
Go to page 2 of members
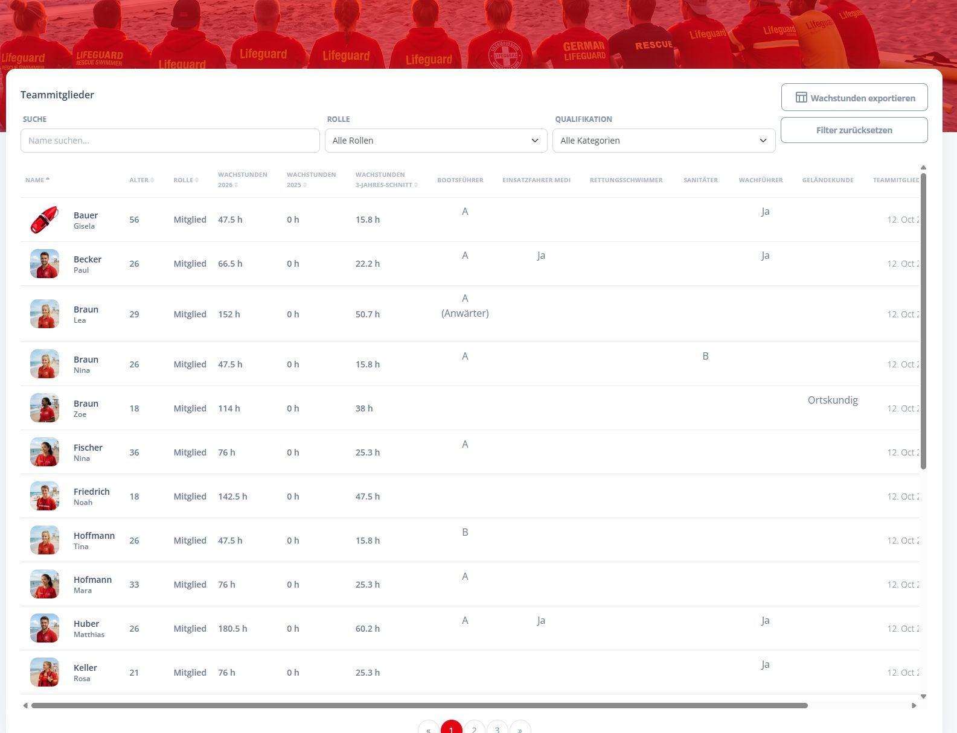(x=475, y=729)
